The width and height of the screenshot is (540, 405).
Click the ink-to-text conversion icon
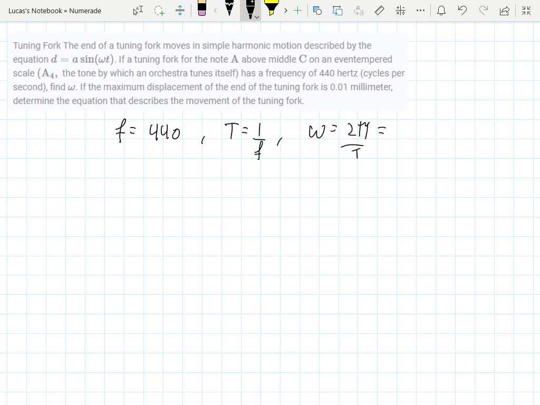[x=358, y=11]
